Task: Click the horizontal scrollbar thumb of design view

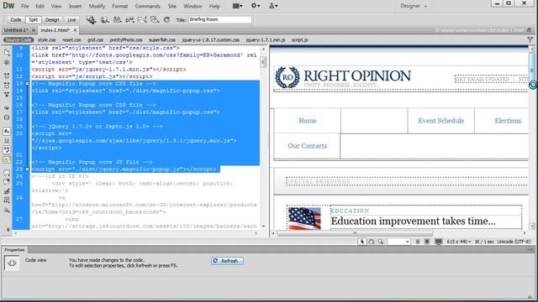Action: coord(355,233)
